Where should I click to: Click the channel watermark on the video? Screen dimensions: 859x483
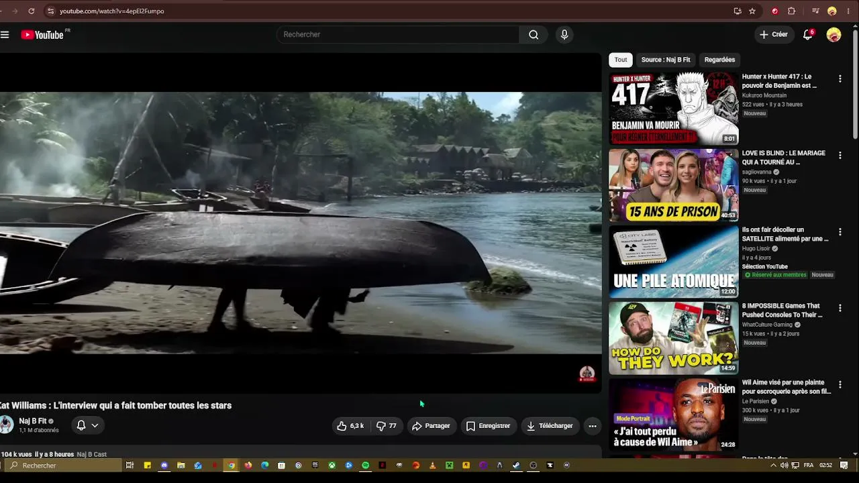[x=587, y=374]
